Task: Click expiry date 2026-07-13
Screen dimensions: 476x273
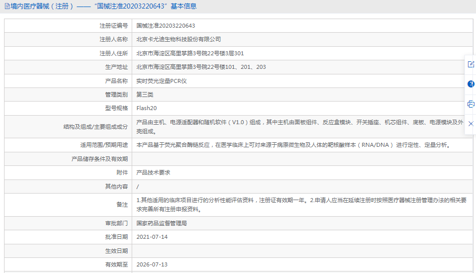Action: pyautogui.click(x=152, y=265)
